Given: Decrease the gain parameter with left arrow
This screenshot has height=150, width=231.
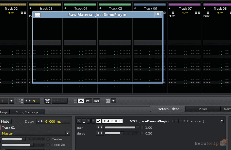Looking at the screenshot, I should tap(98, 127).
